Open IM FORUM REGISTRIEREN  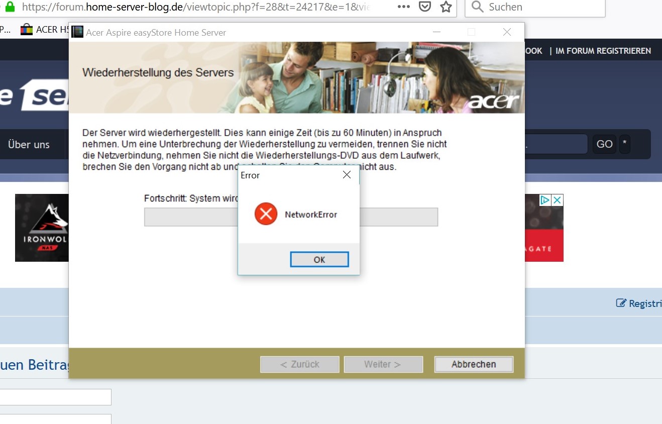point(603,50)
